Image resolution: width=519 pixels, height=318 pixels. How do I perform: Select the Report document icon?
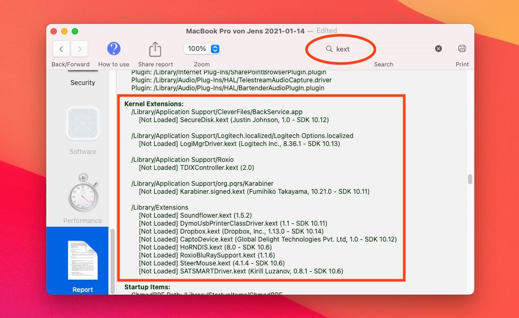click(x=83, y=260)
